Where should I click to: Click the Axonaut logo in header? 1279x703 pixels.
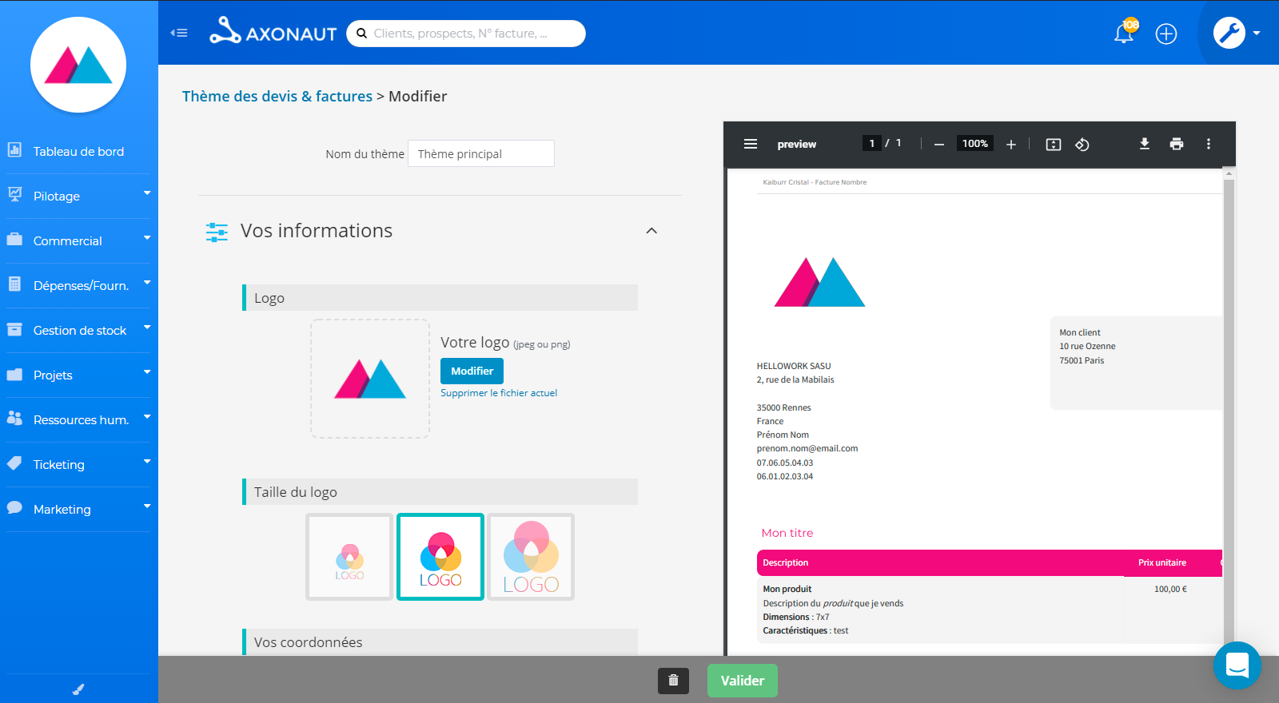pyautogui.click(x=273, y=32)
